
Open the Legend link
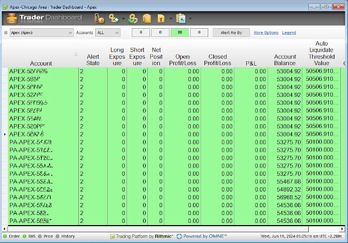[289, 33]
